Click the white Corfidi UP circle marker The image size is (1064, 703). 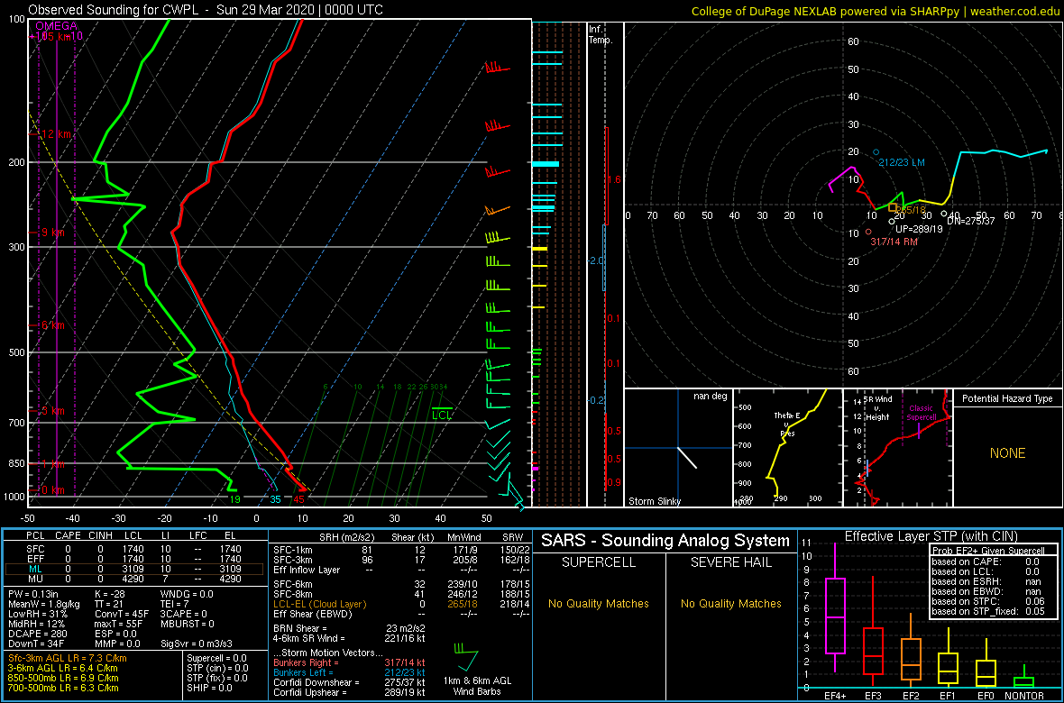(x=892, y=221)
